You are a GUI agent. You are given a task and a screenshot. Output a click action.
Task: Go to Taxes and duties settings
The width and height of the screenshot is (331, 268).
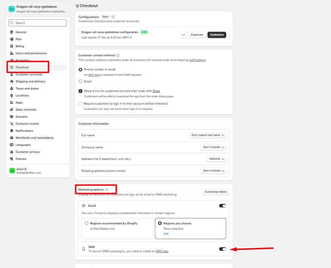(27, 88)
